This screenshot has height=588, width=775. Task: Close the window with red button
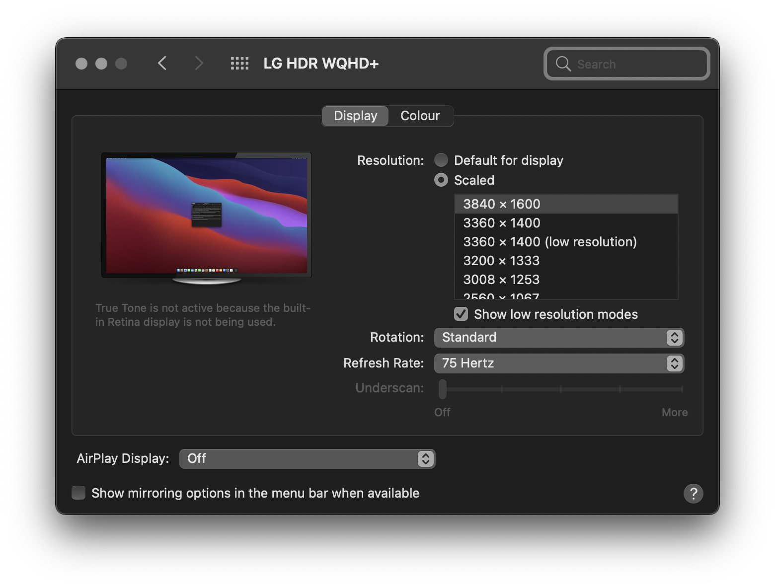[81, 64]
